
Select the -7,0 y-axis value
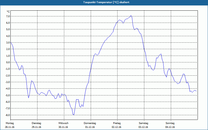pyautogui.click(x=8, y=108)
